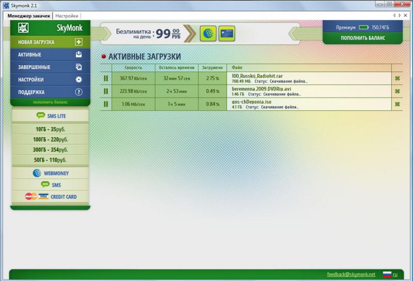
Task: Click the 367.97 КБ/сек speed cell
Action: click(133, 78)
